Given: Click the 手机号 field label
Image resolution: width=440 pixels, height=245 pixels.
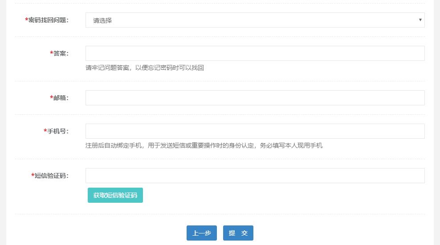Looking at the screenshot, I should tap(57, 131).
